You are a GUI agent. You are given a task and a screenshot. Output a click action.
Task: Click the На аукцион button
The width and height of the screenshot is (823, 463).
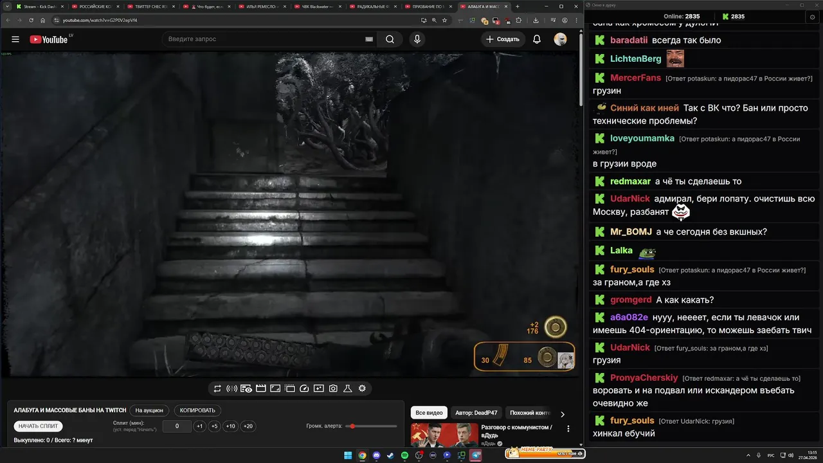pos(149,410)
